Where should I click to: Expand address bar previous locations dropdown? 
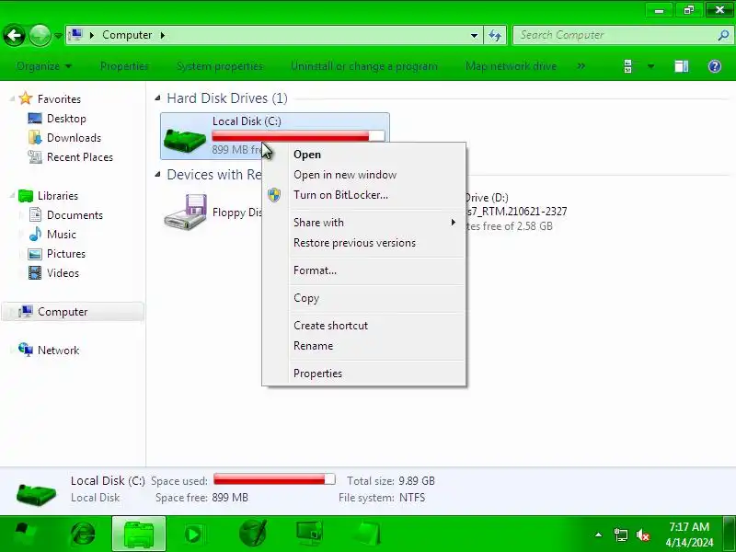tap(474, 35)
